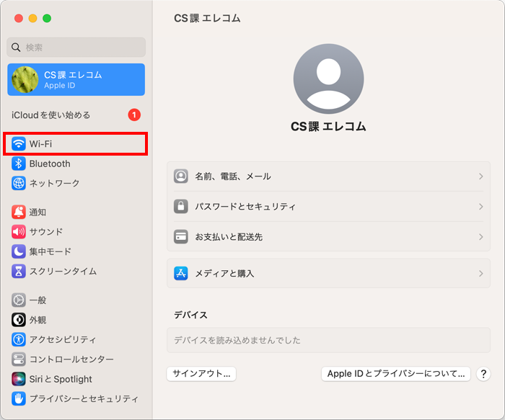Click the bold CS課 エレコム name under avatar

[328, 126]
